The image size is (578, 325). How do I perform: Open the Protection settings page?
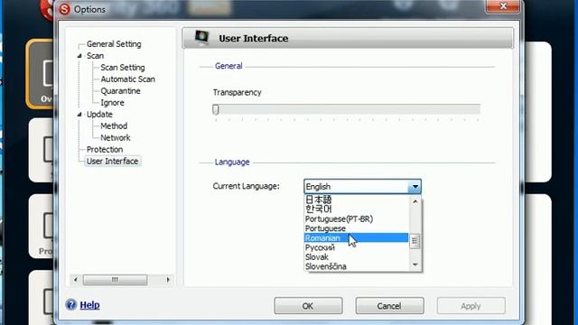click(105, 150)
